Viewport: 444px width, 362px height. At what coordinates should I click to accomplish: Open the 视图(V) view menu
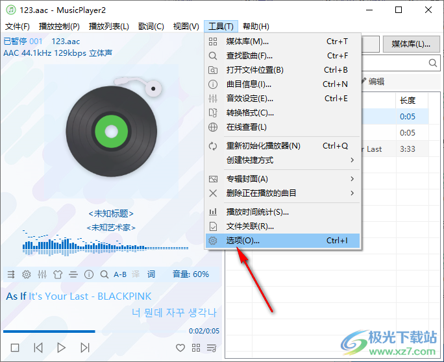point(186,27)
